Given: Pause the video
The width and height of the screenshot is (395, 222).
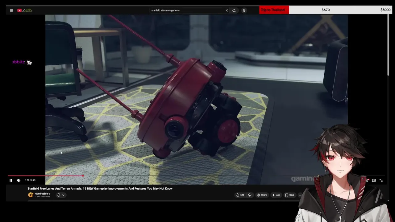Looking at the screenshot, I should coord(11,180).
